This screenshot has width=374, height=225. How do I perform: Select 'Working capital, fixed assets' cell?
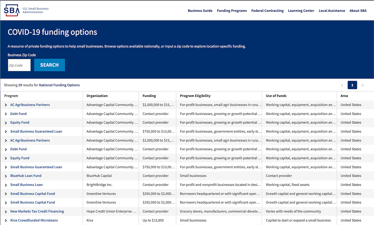tap(288, 185)
